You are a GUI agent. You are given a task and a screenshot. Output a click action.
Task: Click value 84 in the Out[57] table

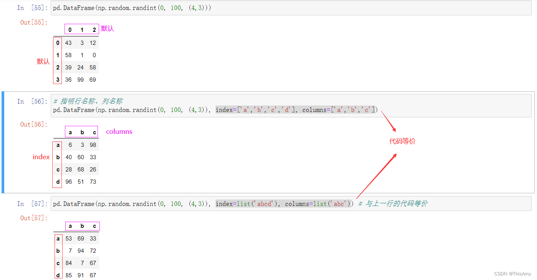68,263
